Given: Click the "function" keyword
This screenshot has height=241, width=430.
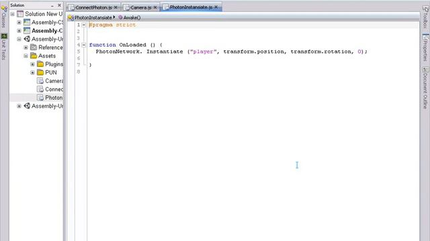Looking at the screenshot, I should tap(103, 45).
